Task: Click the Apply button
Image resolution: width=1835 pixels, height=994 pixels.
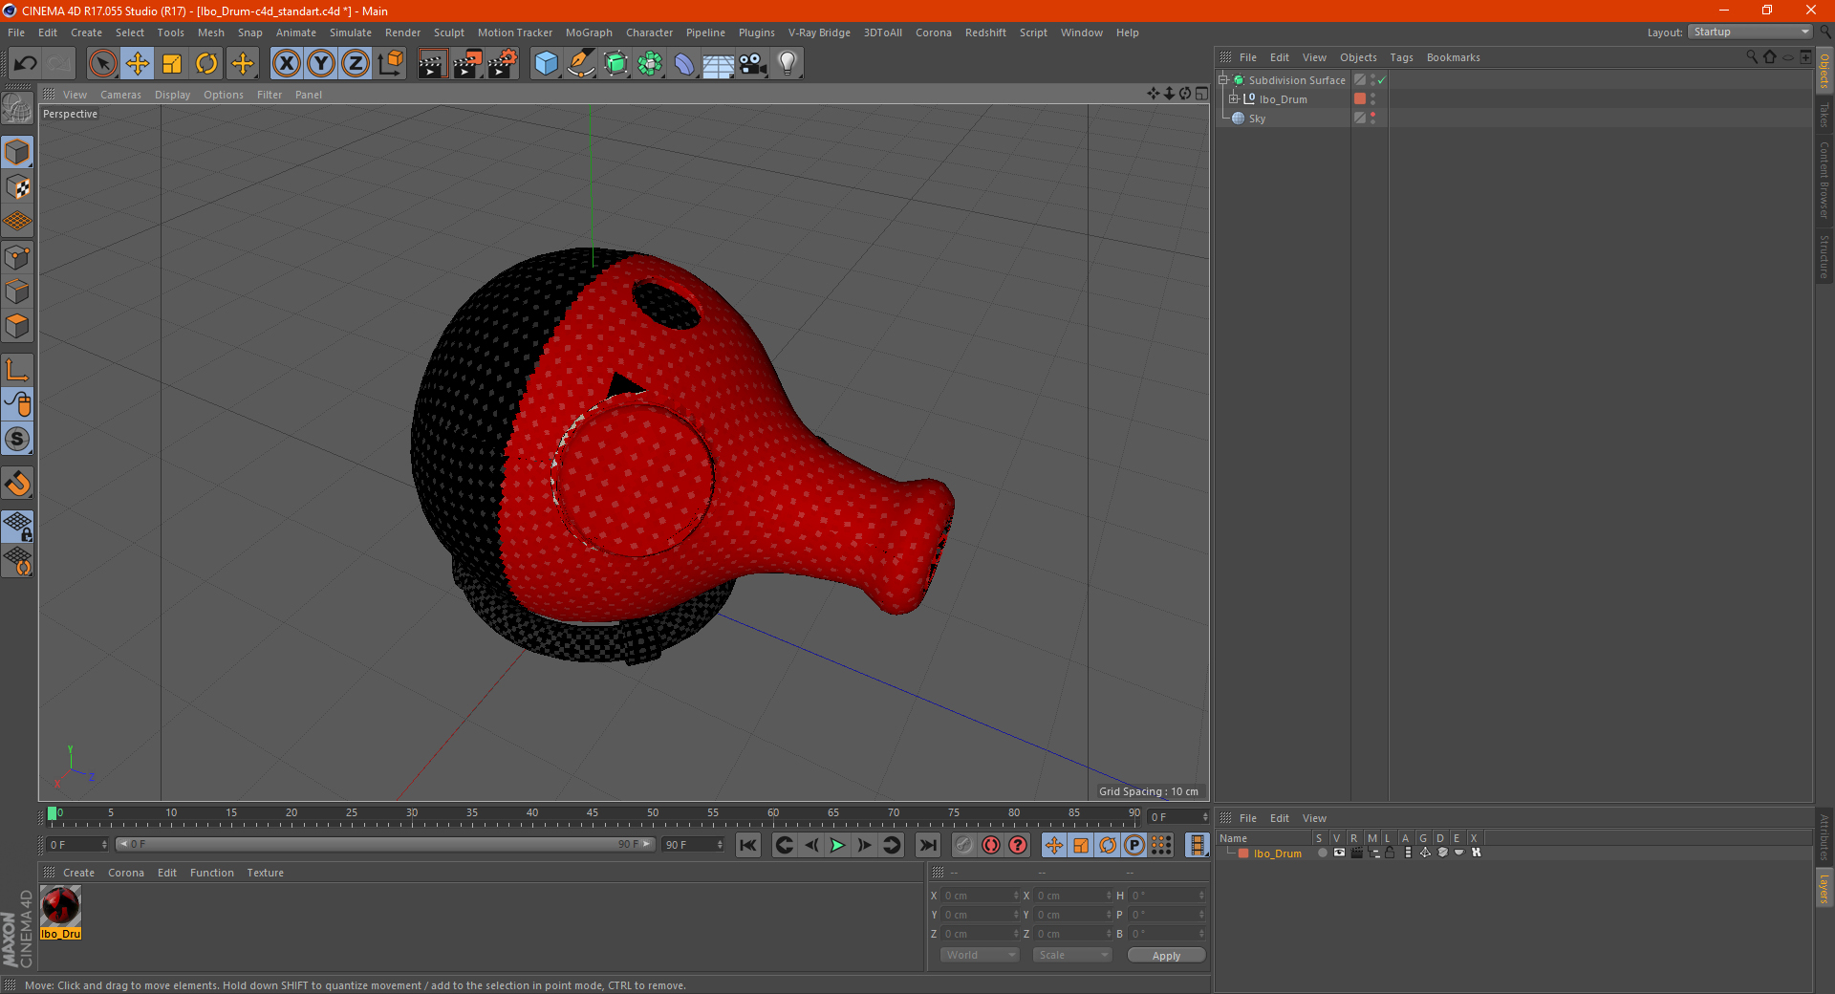Action: pyautogui.click(x=1166, y=956)
